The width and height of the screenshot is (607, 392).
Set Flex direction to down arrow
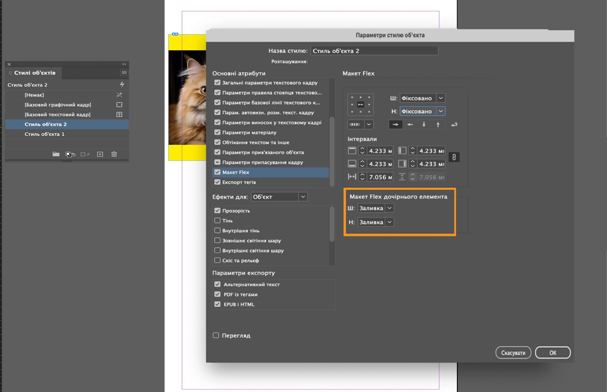424,125
